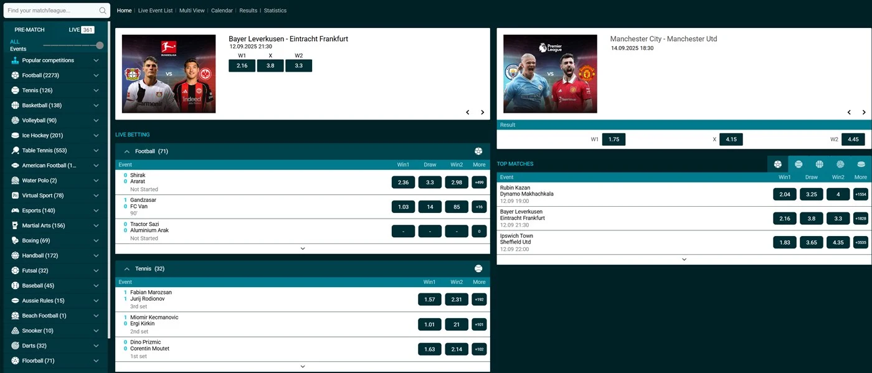872x373 pixels.
Task: Go to the Calendar menu item
Action: point(222,11)
